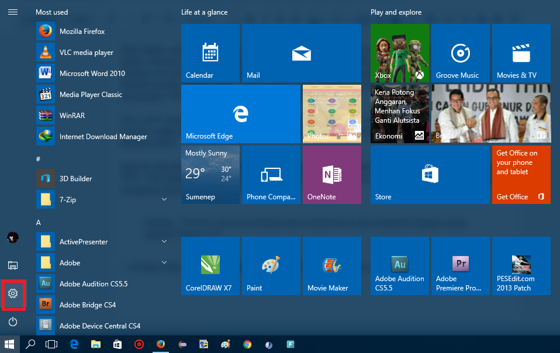Click the Windows Start button on taskbar
Screen dimensions: 560x353
pos(9,344)
